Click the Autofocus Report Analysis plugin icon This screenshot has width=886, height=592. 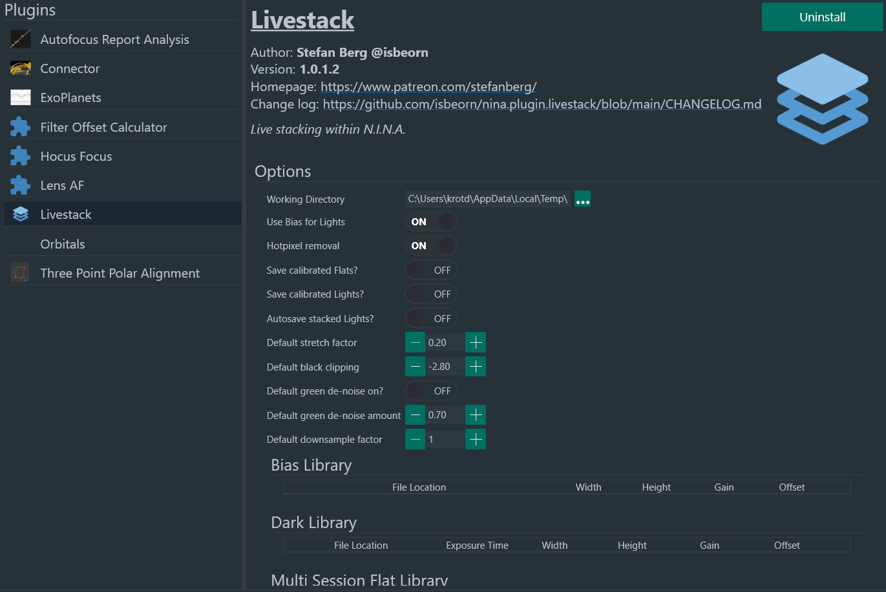(x=21, y=39)
